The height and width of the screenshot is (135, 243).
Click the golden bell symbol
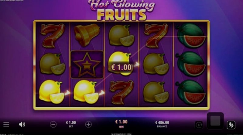click(x=87, y=35)
